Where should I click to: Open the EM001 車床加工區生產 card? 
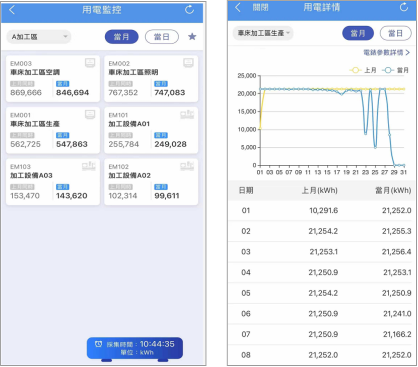(53, 130)
